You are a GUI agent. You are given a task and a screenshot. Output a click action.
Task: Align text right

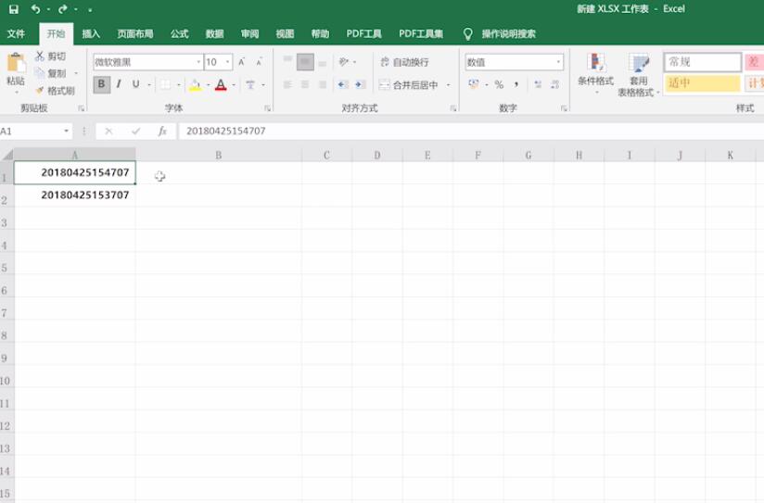(322, 84)
